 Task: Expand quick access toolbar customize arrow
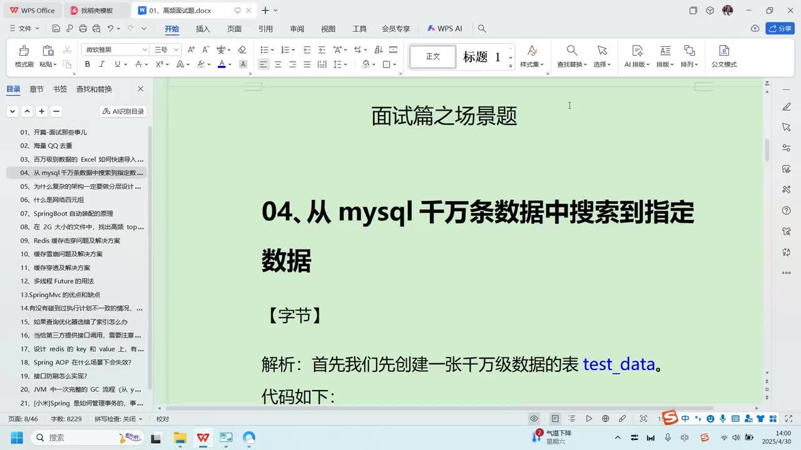[x=145, y=29]
